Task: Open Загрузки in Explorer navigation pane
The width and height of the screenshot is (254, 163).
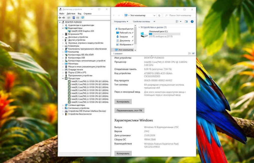Action: tap(123, 37)
